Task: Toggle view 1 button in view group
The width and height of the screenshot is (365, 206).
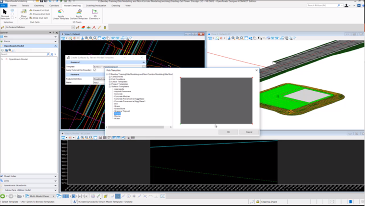Action: [64, 196]
